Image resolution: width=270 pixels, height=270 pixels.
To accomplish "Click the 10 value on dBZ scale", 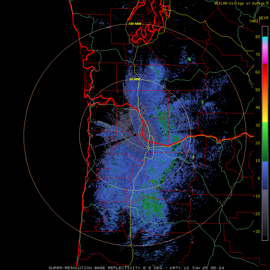I will click(258, 161).
